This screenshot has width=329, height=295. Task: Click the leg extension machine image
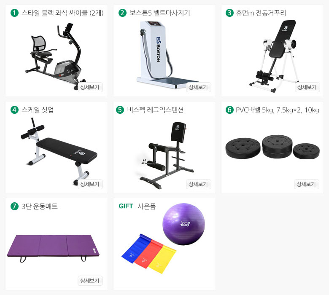point(167,155)
